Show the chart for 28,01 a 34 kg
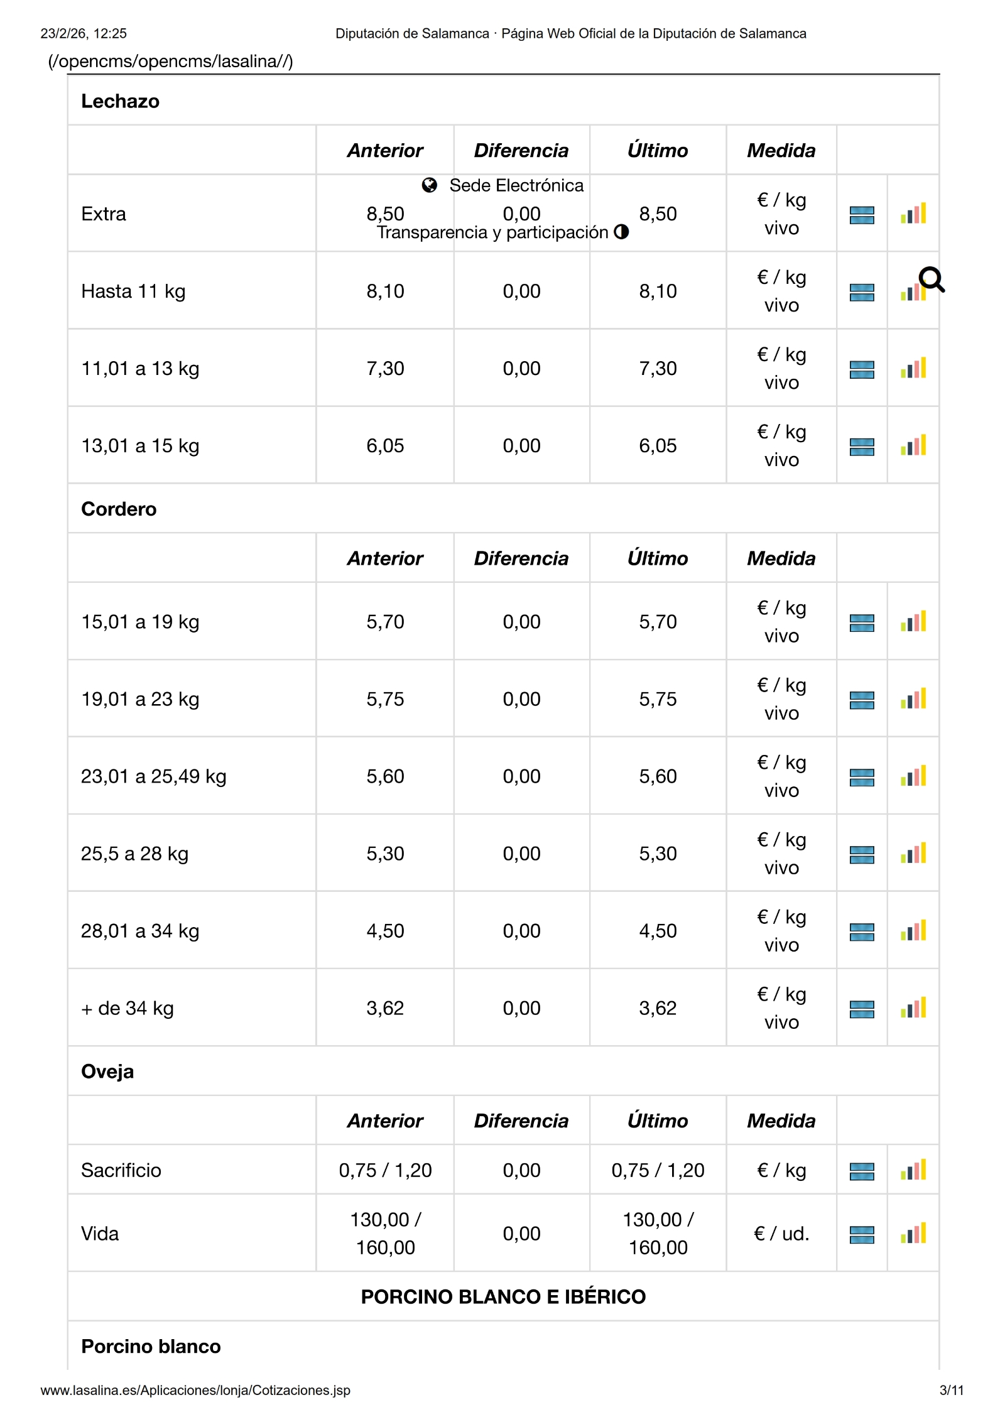 point(913,931)
